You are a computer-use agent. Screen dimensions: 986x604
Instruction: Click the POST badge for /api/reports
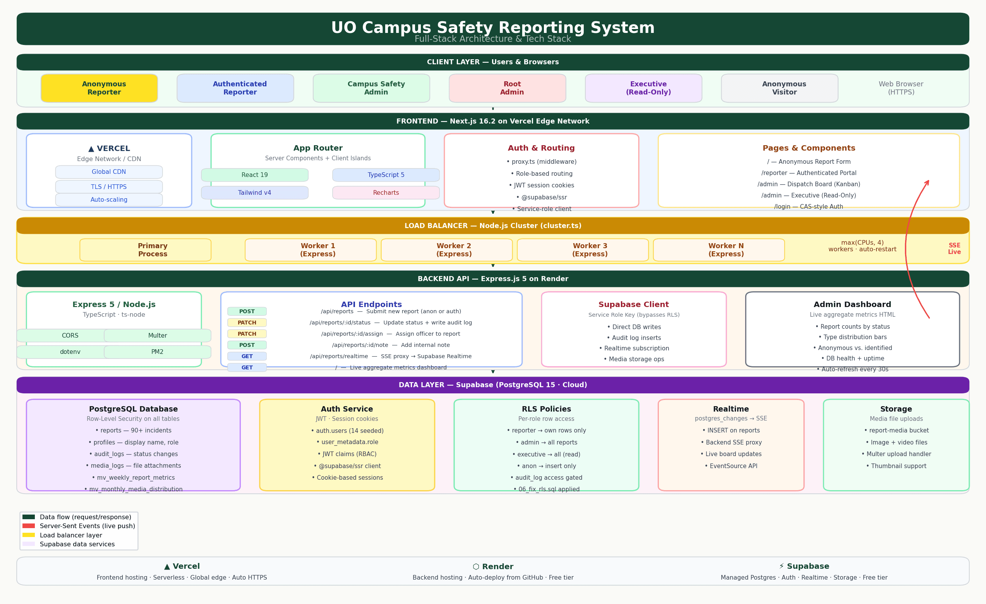247,311
